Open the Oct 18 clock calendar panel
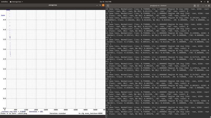This screenshot has height=118, width=211. (105, 2)
